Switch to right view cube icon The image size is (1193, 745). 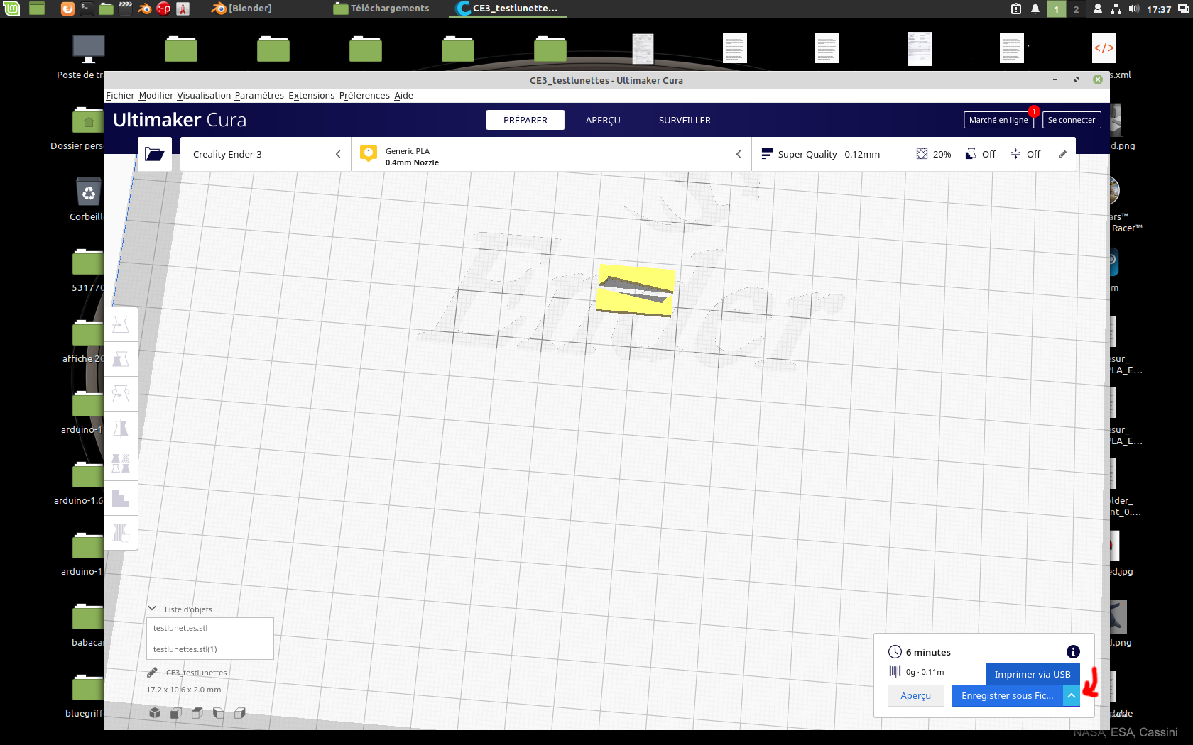240,712
